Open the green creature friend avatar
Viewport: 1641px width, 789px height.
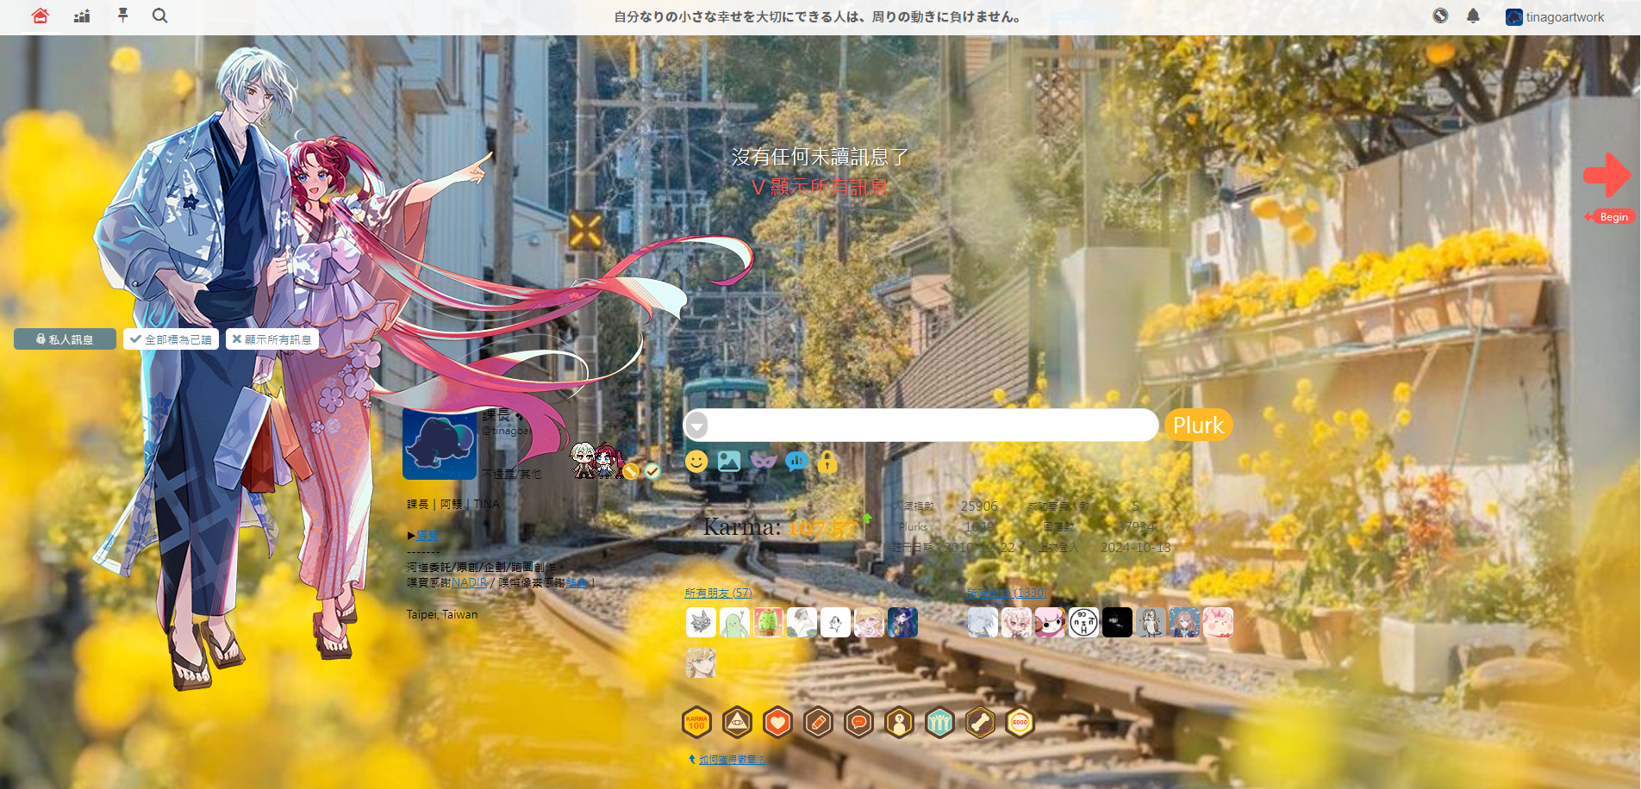tap(734, 622)
